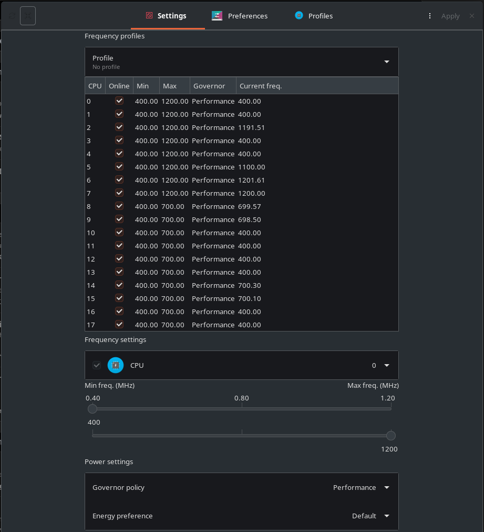
Task: Select current frequency 1191.51 of CPU 2
Action: tap(251, 127)
